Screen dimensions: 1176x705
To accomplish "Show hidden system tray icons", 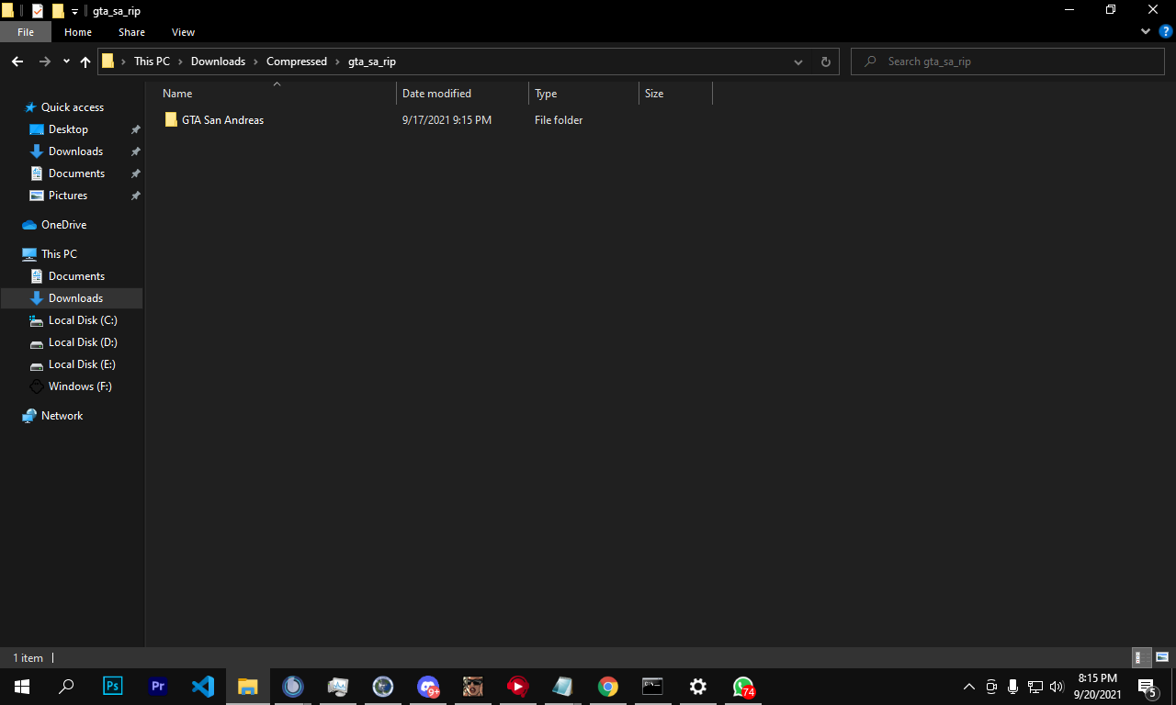I will (x=968, y=687).
